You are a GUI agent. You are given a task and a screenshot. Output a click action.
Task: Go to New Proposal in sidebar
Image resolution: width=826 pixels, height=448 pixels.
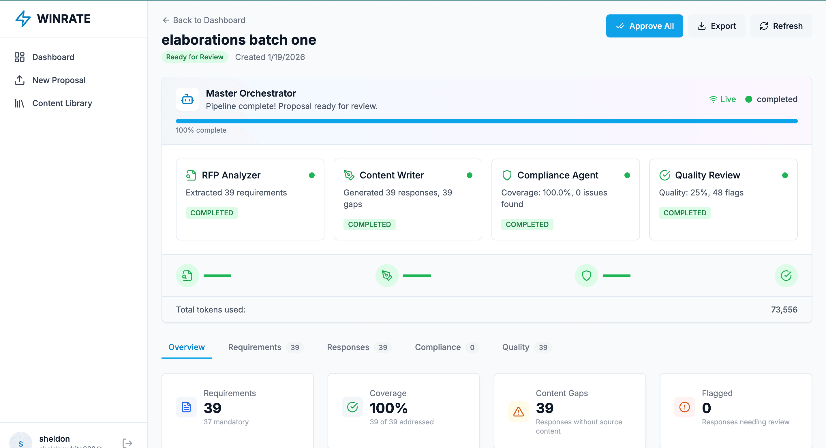click(59, 80)
